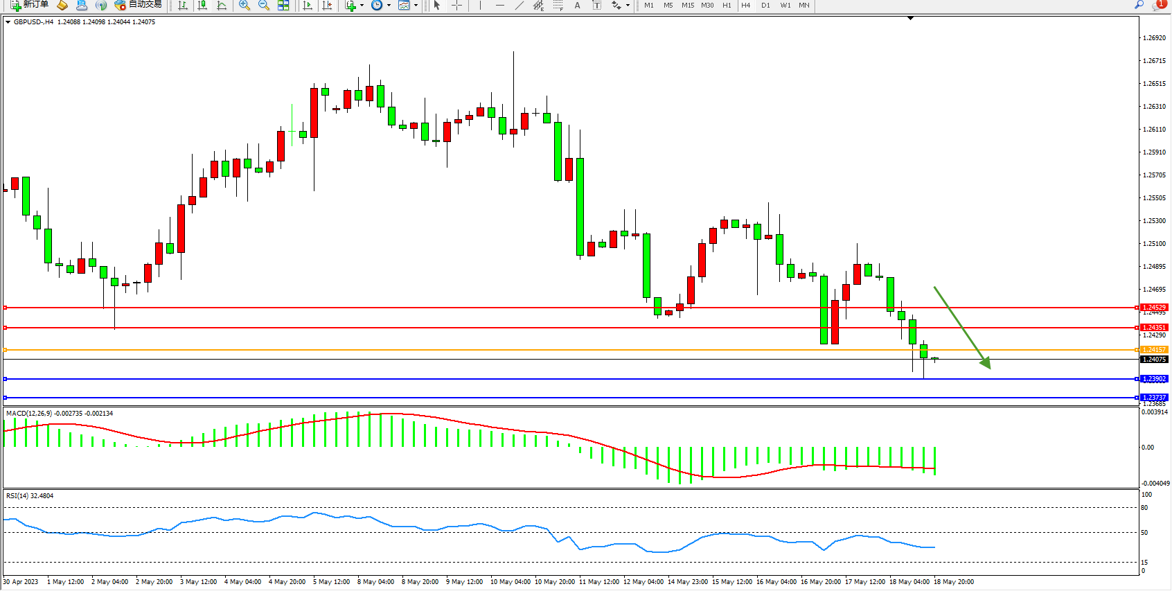Open the periodicity clock dropdown arrow
1172x591 pixels.
(x=389, y=6)
